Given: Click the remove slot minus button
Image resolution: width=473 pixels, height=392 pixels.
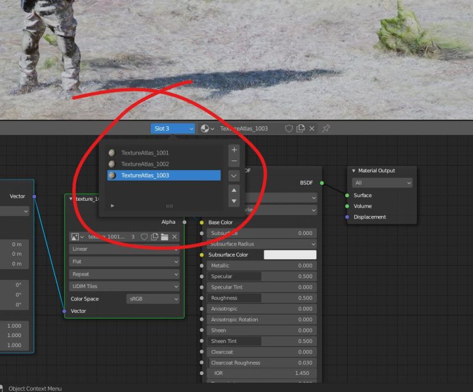Looking at the screenshot, I should [234, 161].
